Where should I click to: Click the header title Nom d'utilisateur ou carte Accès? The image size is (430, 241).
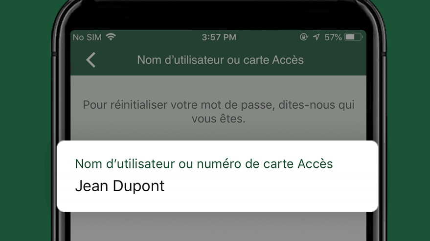tap(220, 60)
